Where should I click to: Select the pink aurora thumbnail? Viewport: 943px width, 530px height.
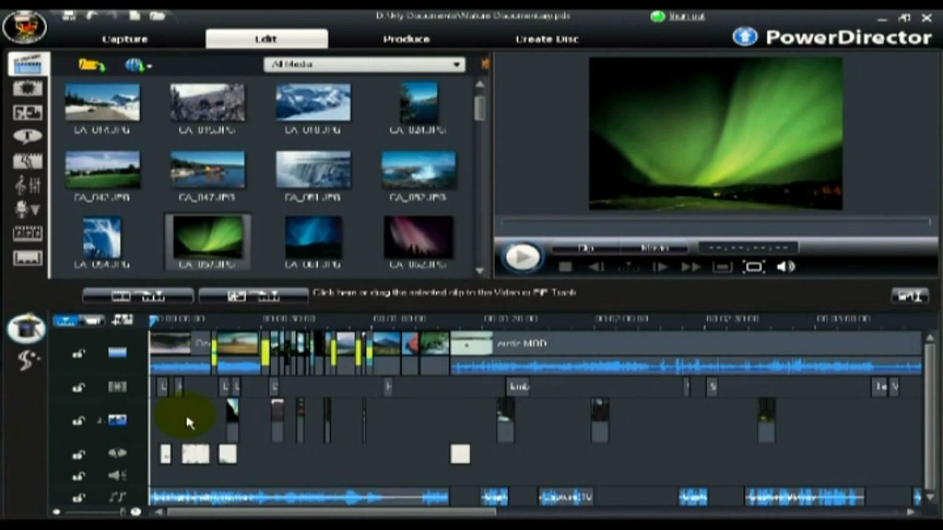tap(418, 237)
